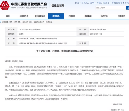The width and height of the screenshot is (129, 111).
Task: Open the 辖区监管动态 navigation tab
Action: [40, 16]
